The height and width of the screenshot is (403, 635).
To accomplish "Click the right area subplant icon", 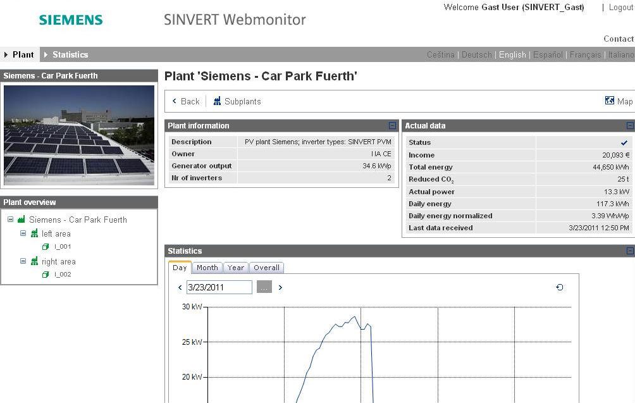I will point(34,261).
